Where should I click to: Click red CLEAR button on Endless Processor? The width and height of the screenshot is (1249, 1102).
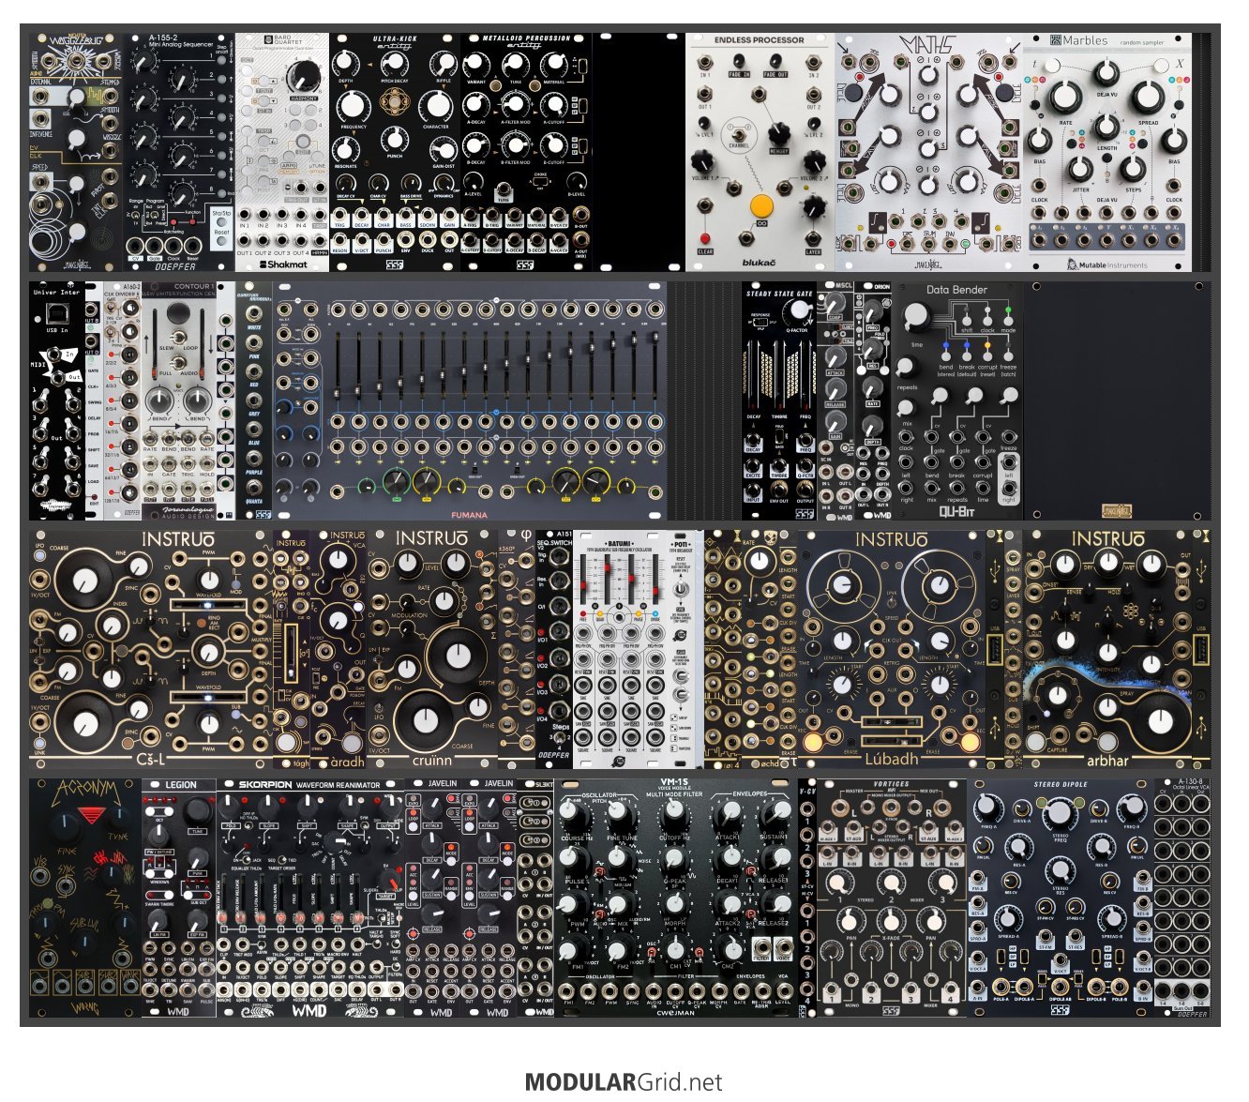705,240
